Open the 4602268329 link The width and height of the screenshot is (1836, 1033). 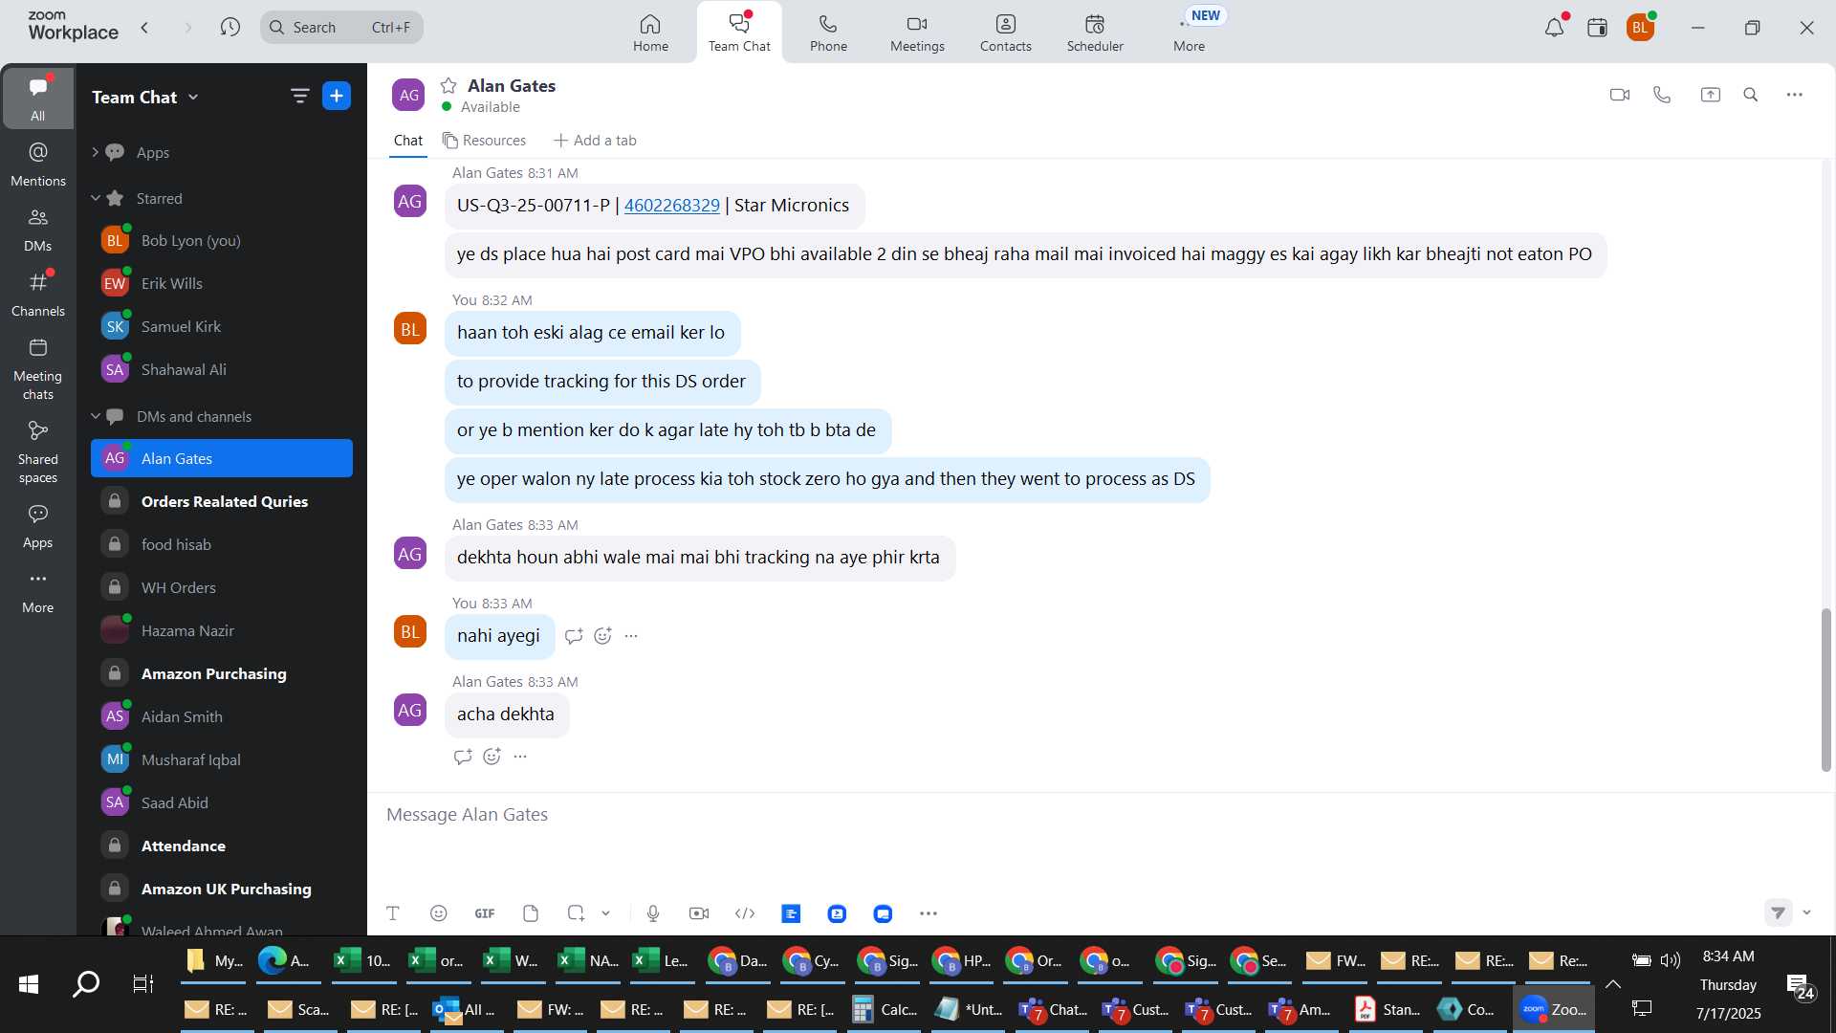(x=671, y=205)
